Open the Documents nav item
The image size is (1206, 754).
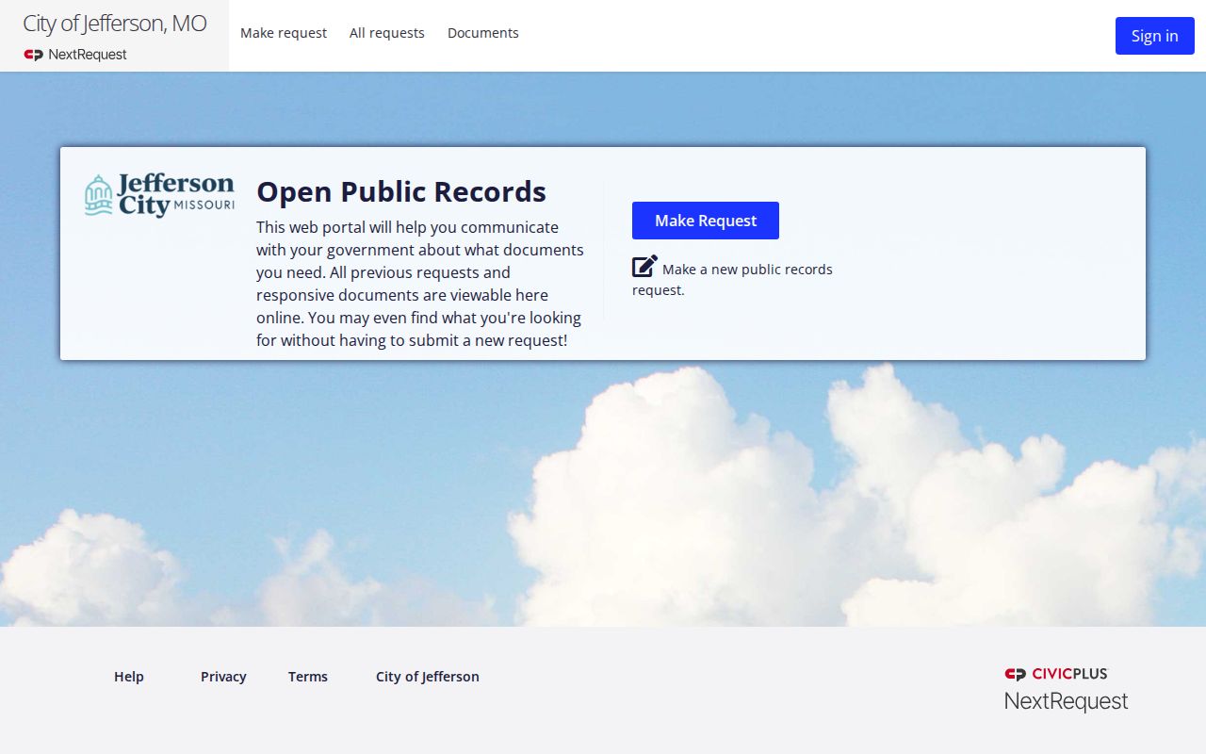pos(483,33)
